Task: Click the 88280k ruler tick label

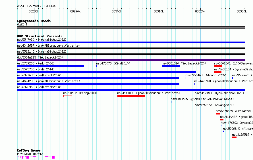Action: pyautogui.click(x=34, y=11)
